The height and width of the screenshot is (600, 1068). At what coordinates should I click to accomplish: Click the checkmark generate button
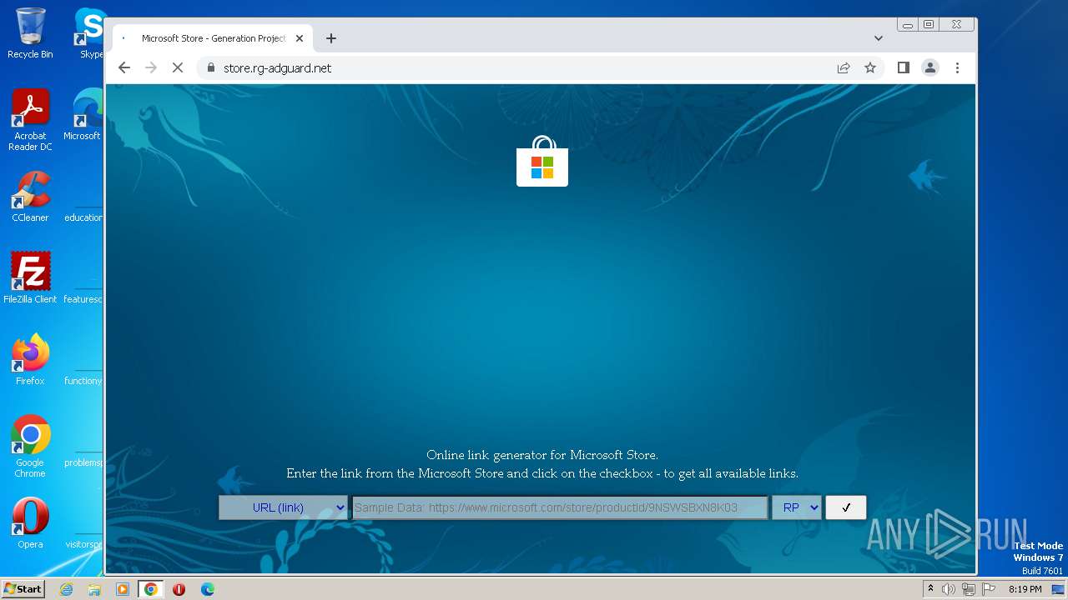pyautogui.click(x=846, y=507)
